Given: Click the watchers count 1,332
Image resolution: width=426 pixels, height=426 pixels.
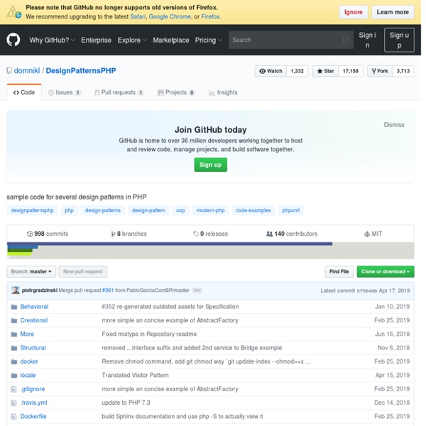Looking at the screenshot, I should [297, 71].
